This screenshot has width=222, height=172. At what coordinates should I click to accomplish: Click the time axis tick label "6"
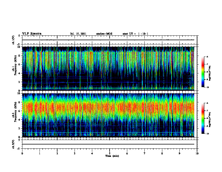point(127,153)
